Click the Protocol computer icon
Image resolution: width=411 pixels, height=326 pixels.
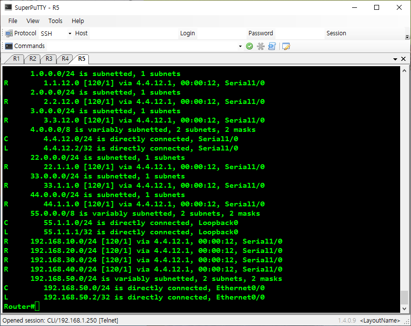click(x=9, y=33)
